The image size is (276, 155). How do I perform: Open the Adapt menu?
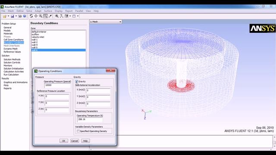click(38, 11)
